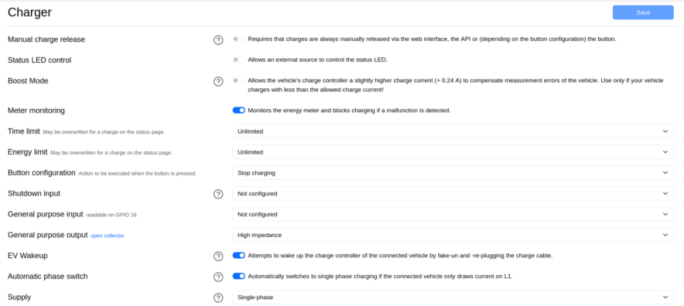Open the Time limit dropdown
This screenshot has width=684, height=306.
(453, 131)
